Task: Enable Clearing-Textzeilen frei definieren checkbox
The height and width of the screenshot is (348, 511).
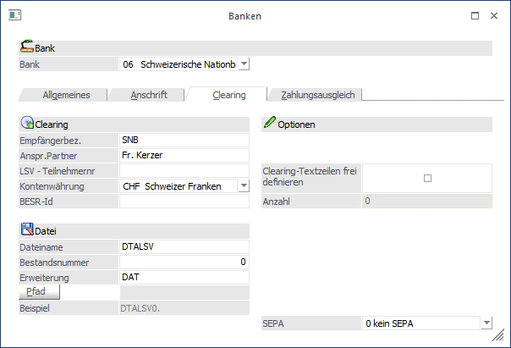Action: [x=427, y=178]
